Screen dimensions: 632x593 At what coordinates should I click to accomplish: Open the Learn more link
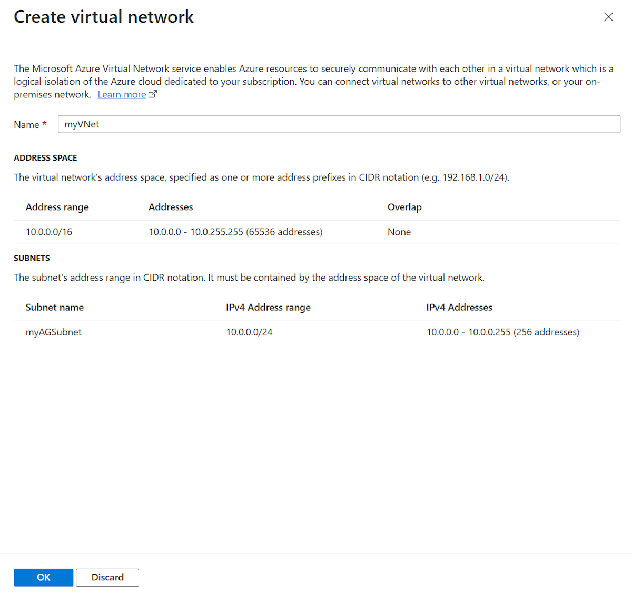tap(122, 95)
